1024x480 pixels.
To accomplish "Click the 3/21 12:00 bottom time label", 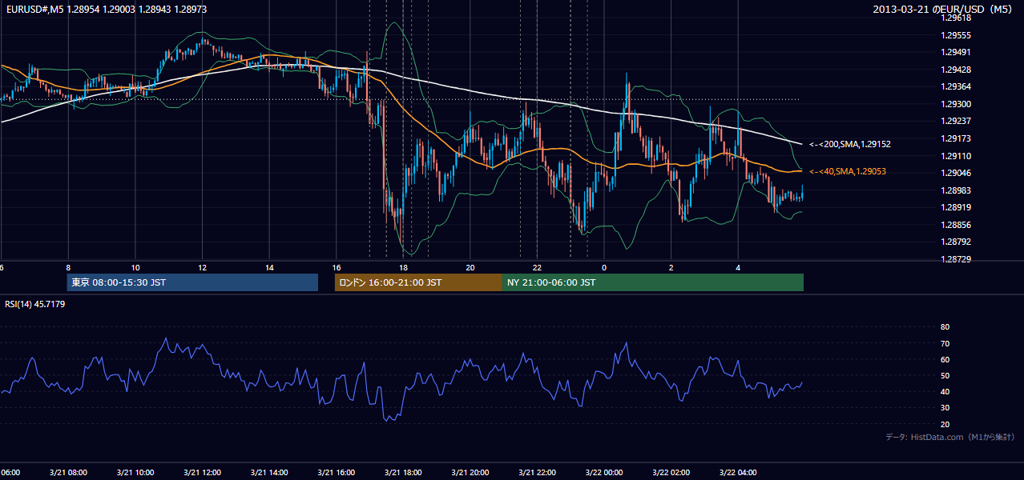I will coord(202,472).
